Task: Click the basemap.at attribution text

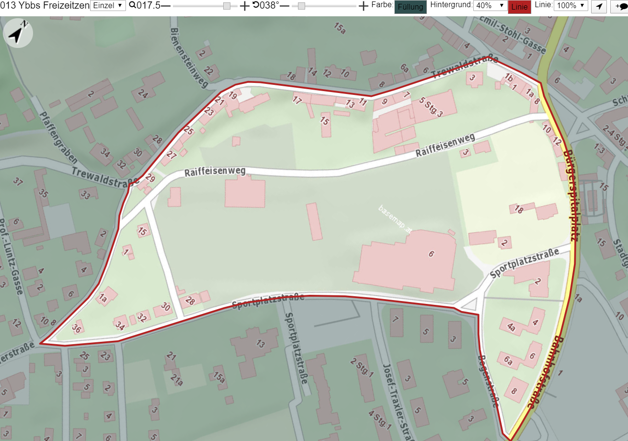Action: click(395, 219)
